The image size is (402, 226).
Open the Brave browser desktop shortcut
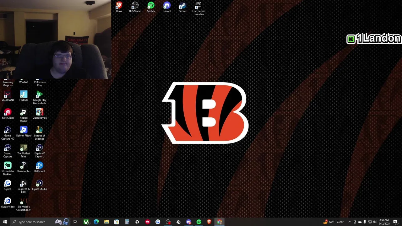coord(119,7)
